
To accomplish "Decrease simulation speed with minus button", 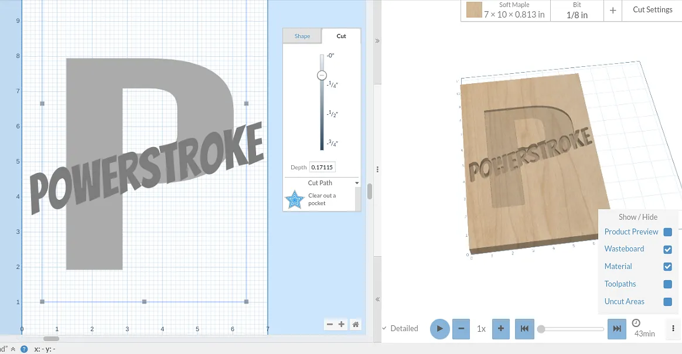I will click(x=461, y=329).
